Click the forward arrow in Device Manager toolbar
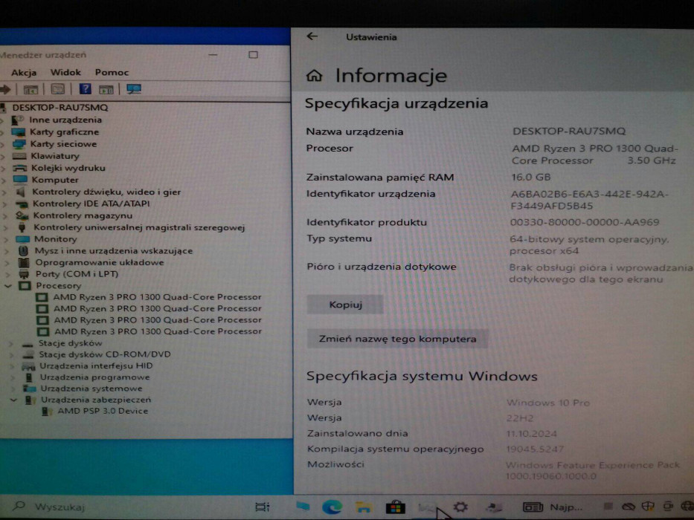 [x=5, y=89]
